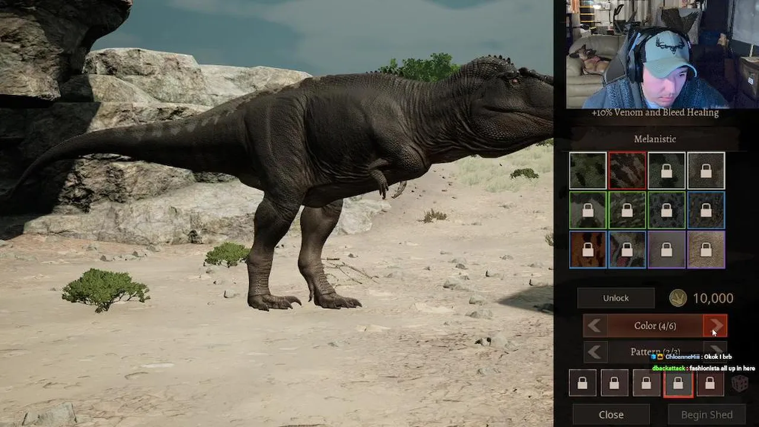The height and width of the screenshot is (427, 759).
Task: Click the Color (4/6) label
Action: (655, 326)
